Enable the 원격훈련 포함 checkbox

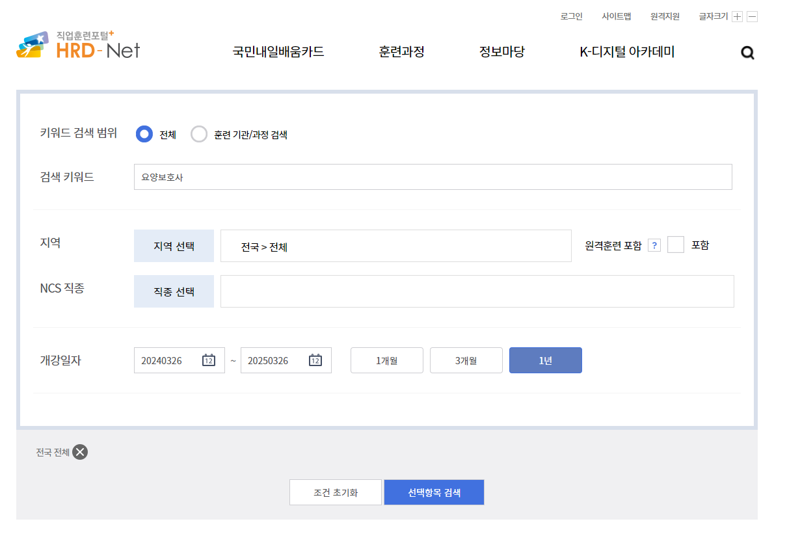(x=676, y=245)
